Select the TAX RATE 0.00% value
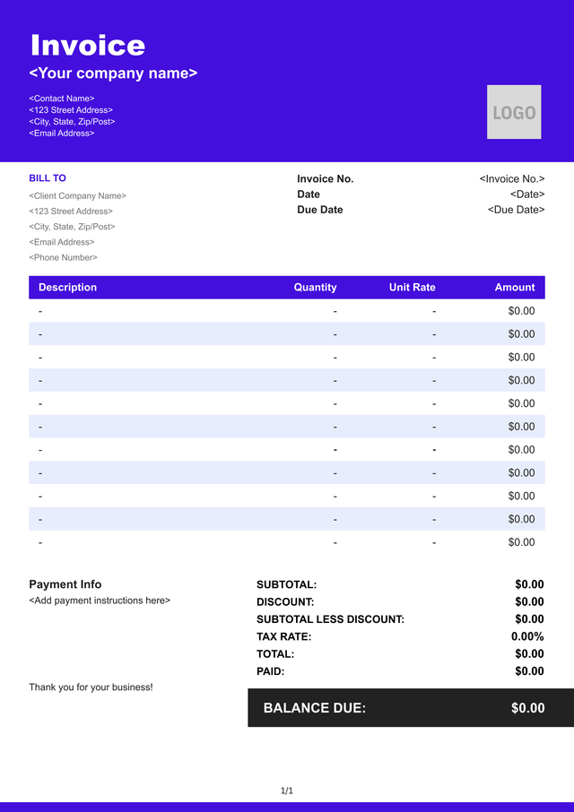 pos(527,636)
